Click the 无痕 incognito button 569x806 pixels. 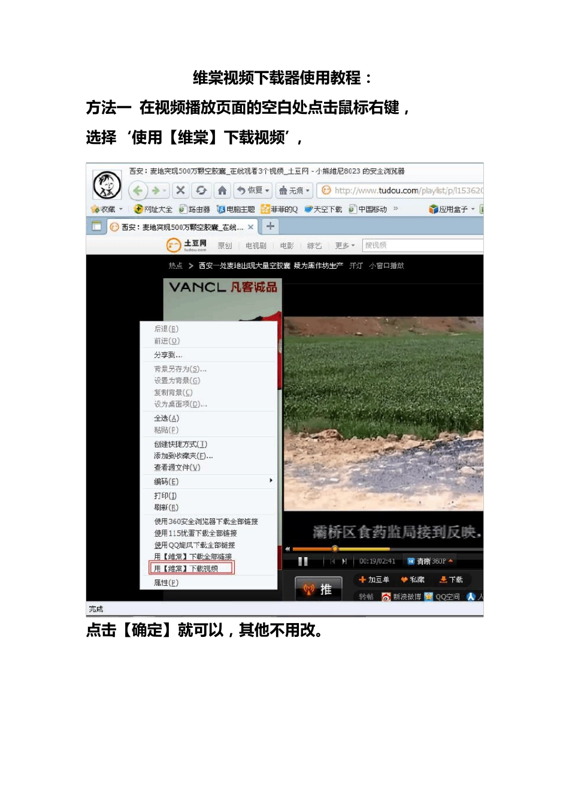click(x=292, y=191)
